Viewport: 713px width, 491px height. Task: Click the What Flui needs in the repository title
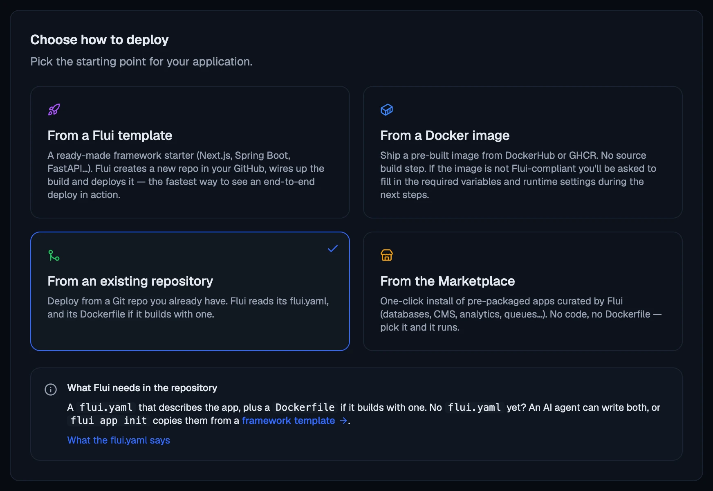(x=142, y=388)
